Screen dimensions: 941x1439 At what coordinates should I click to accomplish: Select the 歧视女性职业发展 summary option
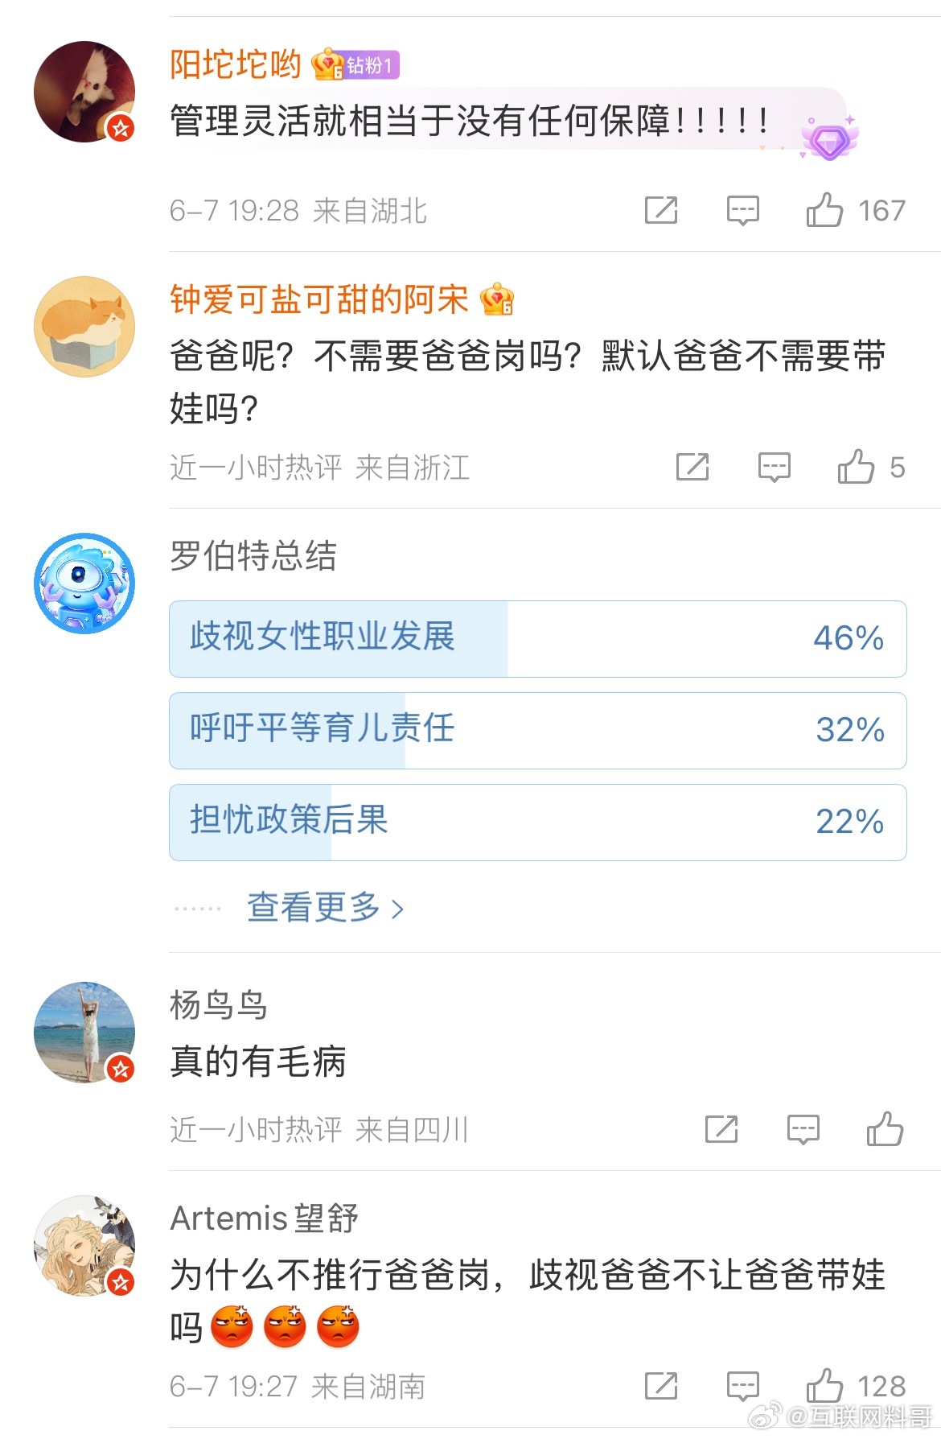tap(538, 639)
